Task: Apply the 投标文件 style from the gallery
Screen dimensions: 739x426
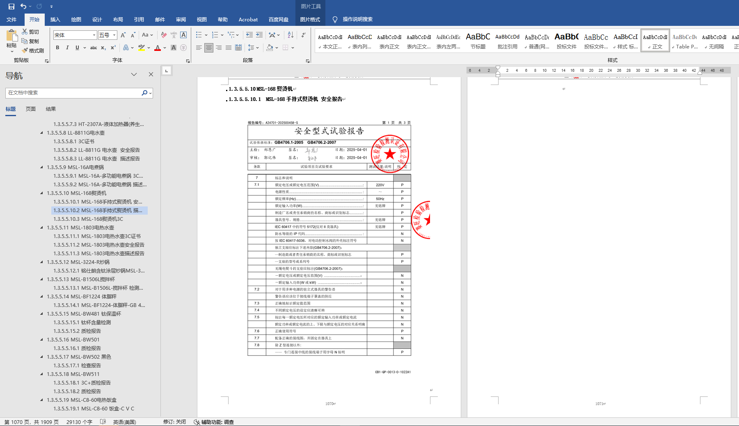Action: pos(567,41)
